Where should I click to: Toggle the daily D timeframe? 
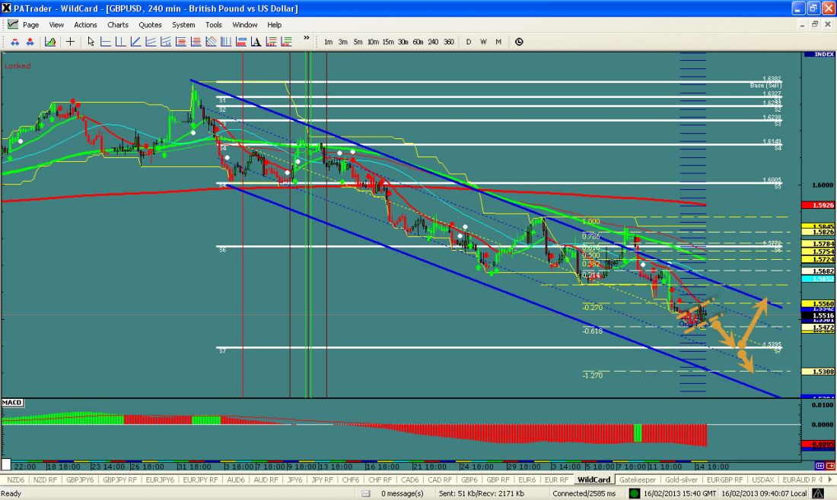pos(469,42)
